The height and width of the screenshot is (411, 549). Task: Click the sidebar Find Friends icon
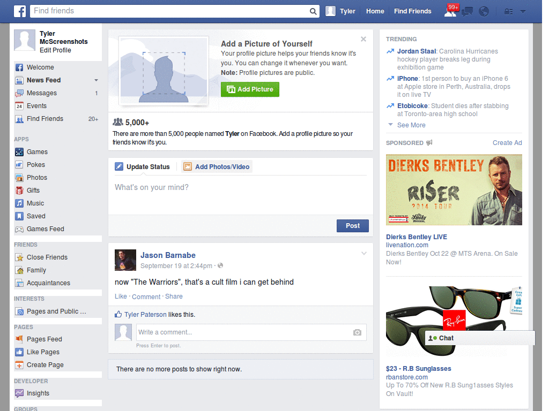coord(19,119)
